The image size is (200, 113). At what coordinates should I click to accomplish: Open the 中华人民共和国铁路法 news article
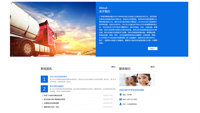point(58,76)
